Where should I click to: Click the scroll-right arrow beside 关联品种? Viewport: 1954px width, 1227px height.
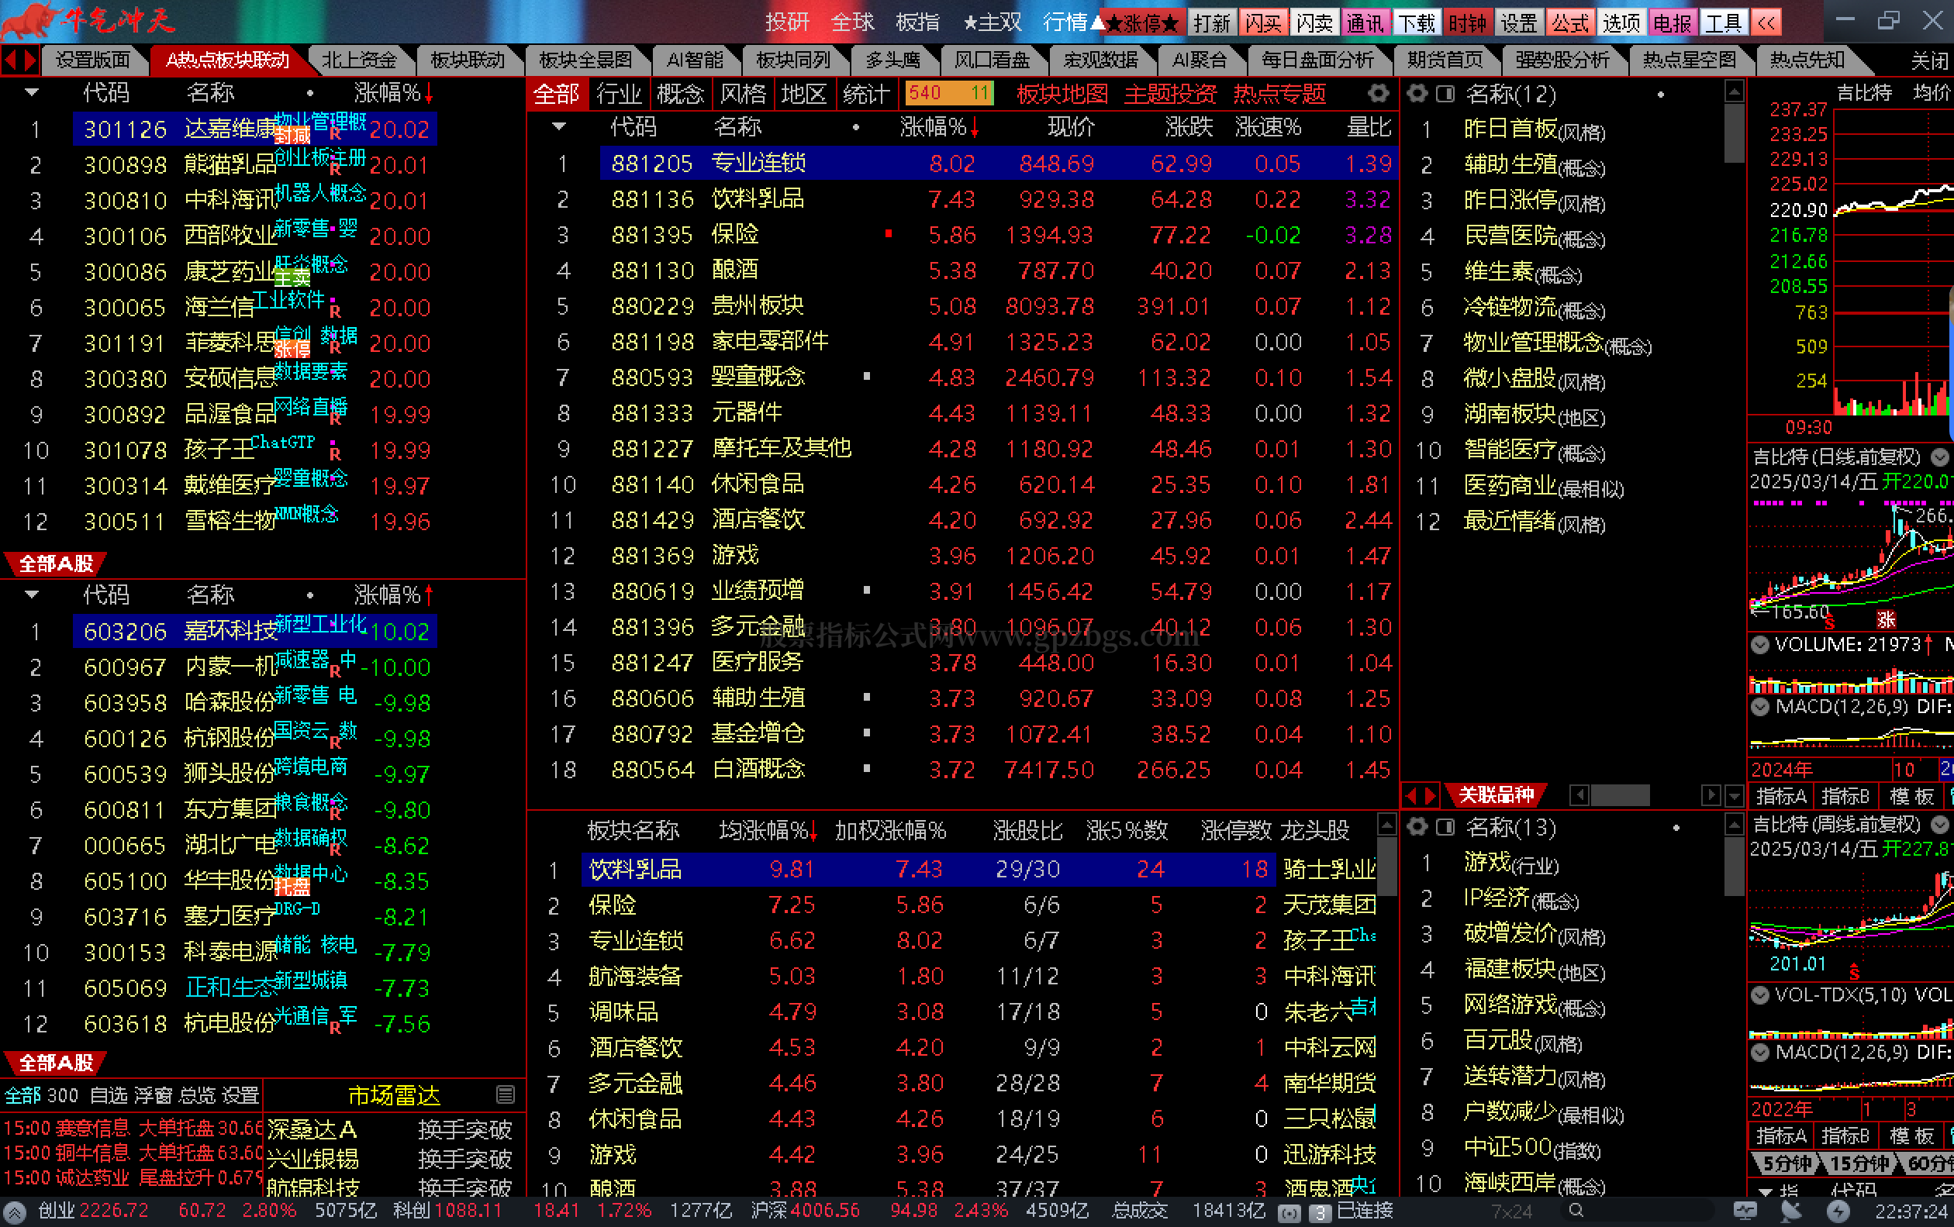coord(1711,795)
